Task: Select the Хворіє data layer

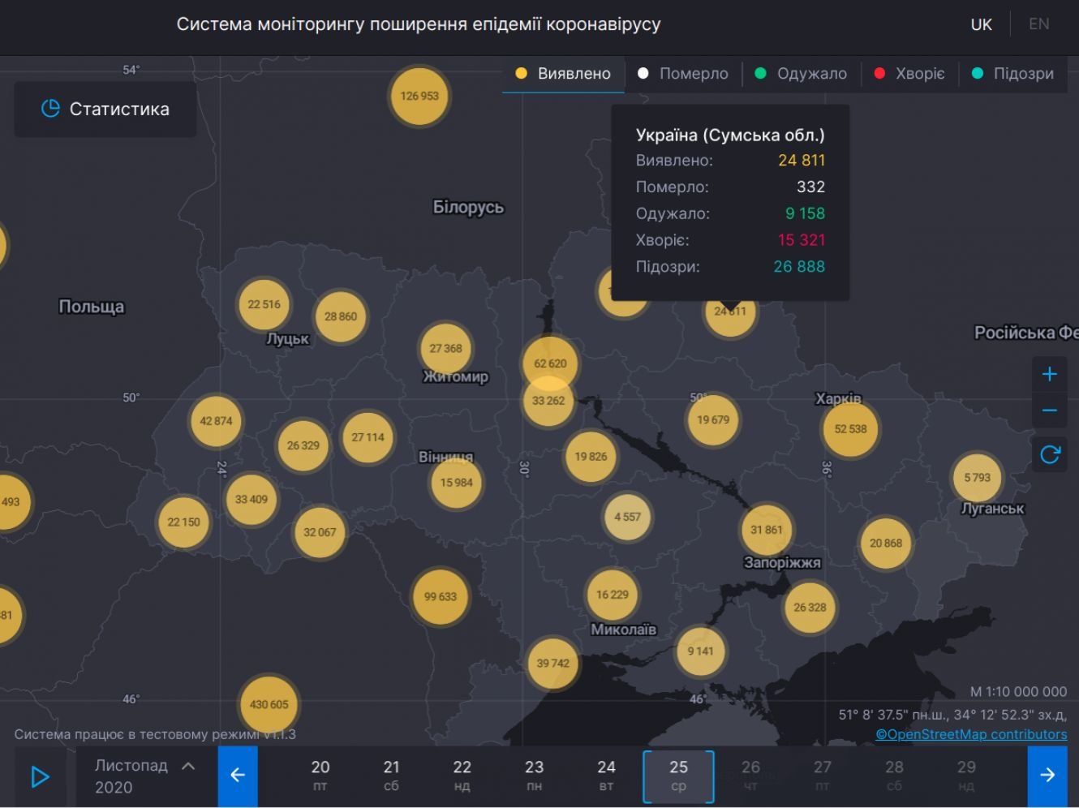Action: pyautogui.click(x=909, y=74)
